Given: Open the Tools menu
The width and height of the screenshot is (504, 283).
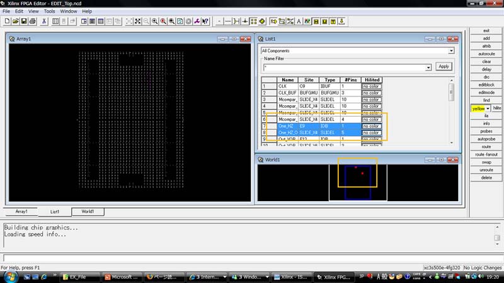Looking at the screenshot, I should [50, 11].
